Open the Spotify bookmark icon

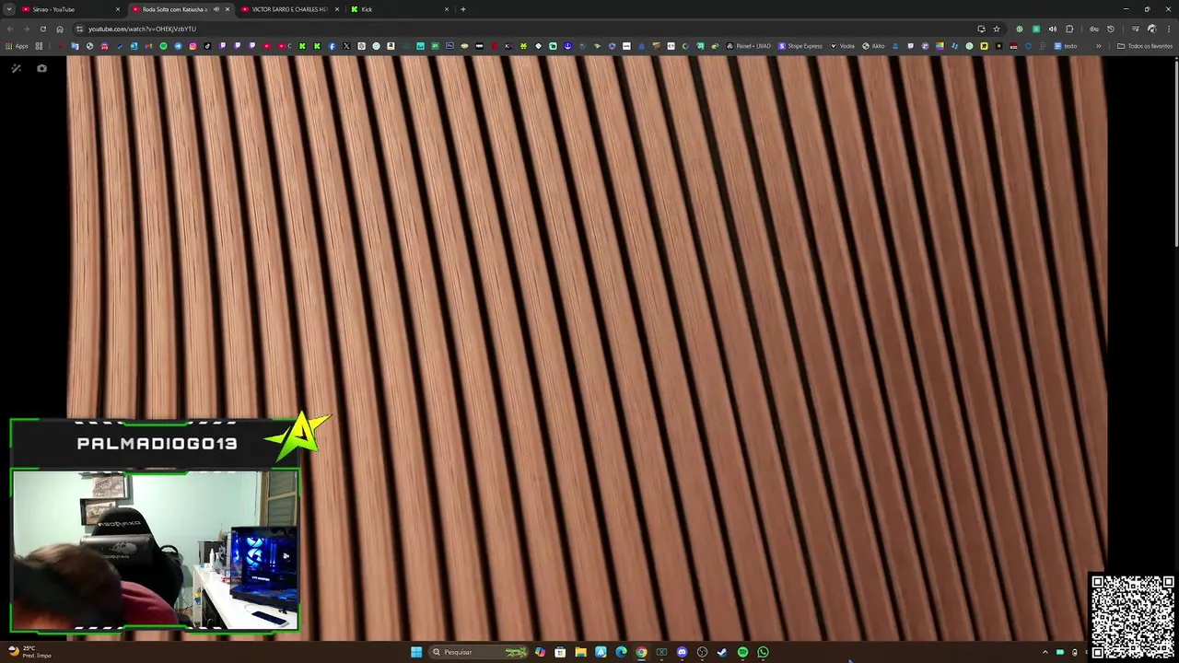point(163,46)
